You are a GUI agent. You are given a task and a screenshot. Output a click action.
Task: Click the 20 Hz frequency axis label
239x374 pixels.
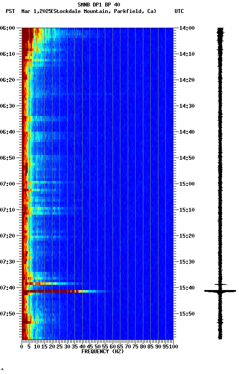[52, 347]
